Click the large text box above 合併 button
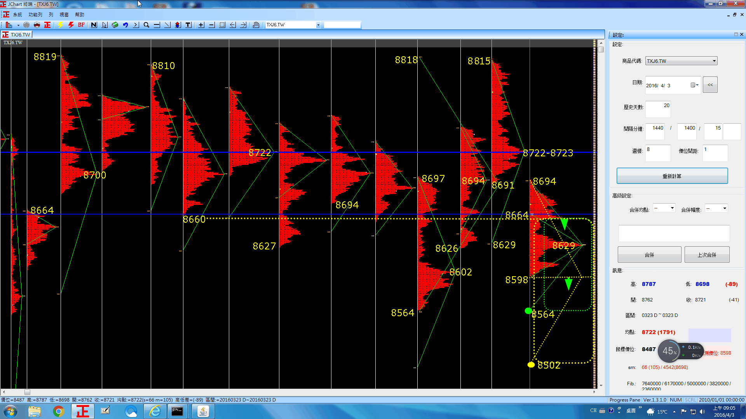746x419 pixels. (x=674, y=234)
